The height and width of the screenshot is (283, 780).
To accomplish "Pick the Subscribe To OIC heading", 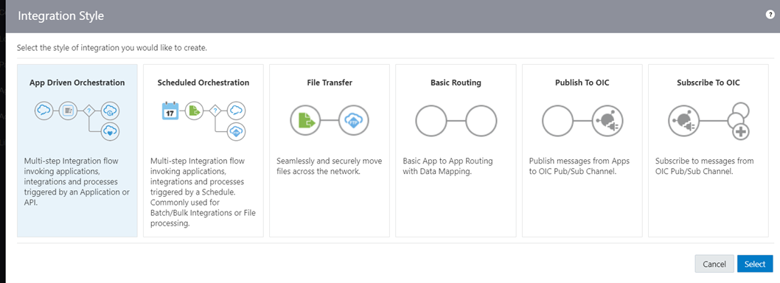I will (x=708, y=83).
